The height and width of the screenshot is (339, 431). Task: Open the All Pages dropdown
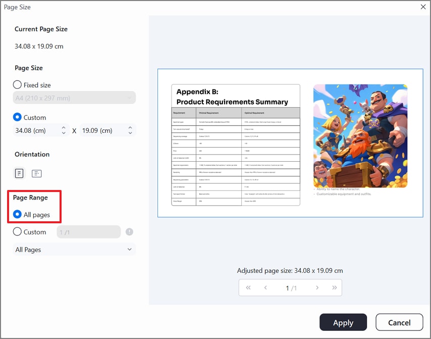[x=74, y=249]
